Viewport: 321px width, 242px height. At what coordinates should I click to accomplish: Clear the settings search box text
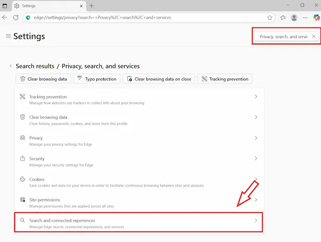pyautogui.click(x=313, y=36)
